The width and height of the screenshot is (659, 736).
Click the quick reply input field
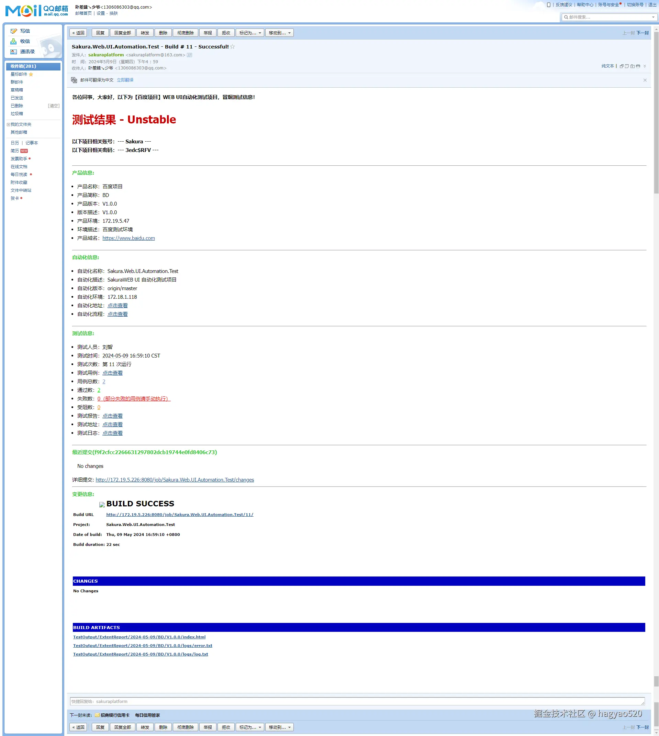(x=357, y=702)
